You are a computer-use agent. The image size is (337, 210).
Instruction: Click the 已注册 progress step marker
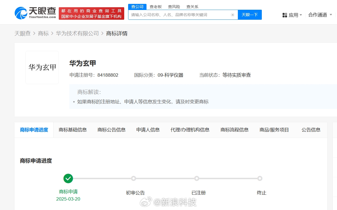pyautogui.click(x=197, y=178)
